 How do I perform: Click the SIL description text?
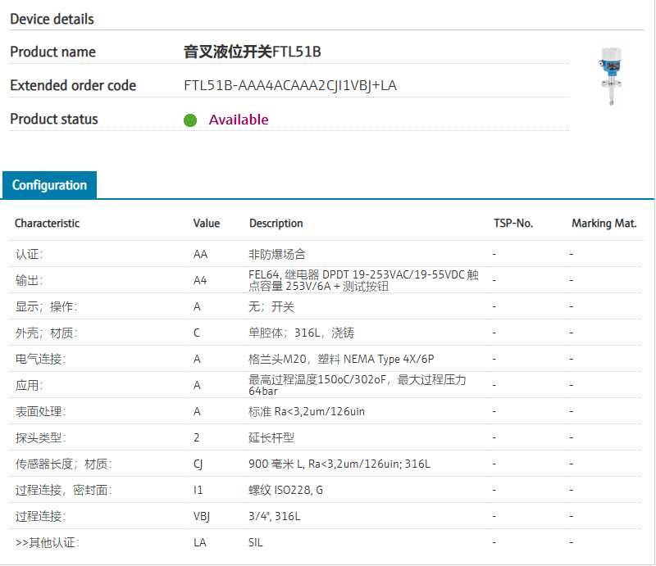[256, 542]
